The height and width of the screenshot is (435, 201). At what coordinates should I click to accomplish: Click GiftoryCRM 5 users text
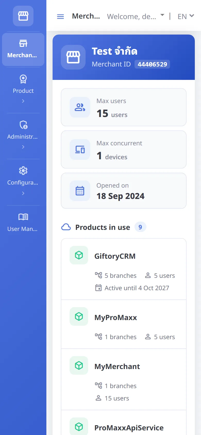(x=164, y=275)
